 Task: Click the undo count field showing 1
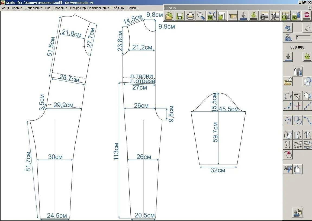303,37
